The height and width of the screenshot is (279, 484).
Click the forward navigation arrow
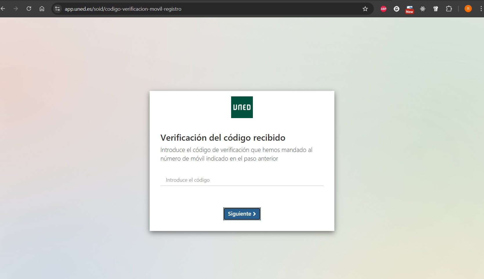click(16, 9)
